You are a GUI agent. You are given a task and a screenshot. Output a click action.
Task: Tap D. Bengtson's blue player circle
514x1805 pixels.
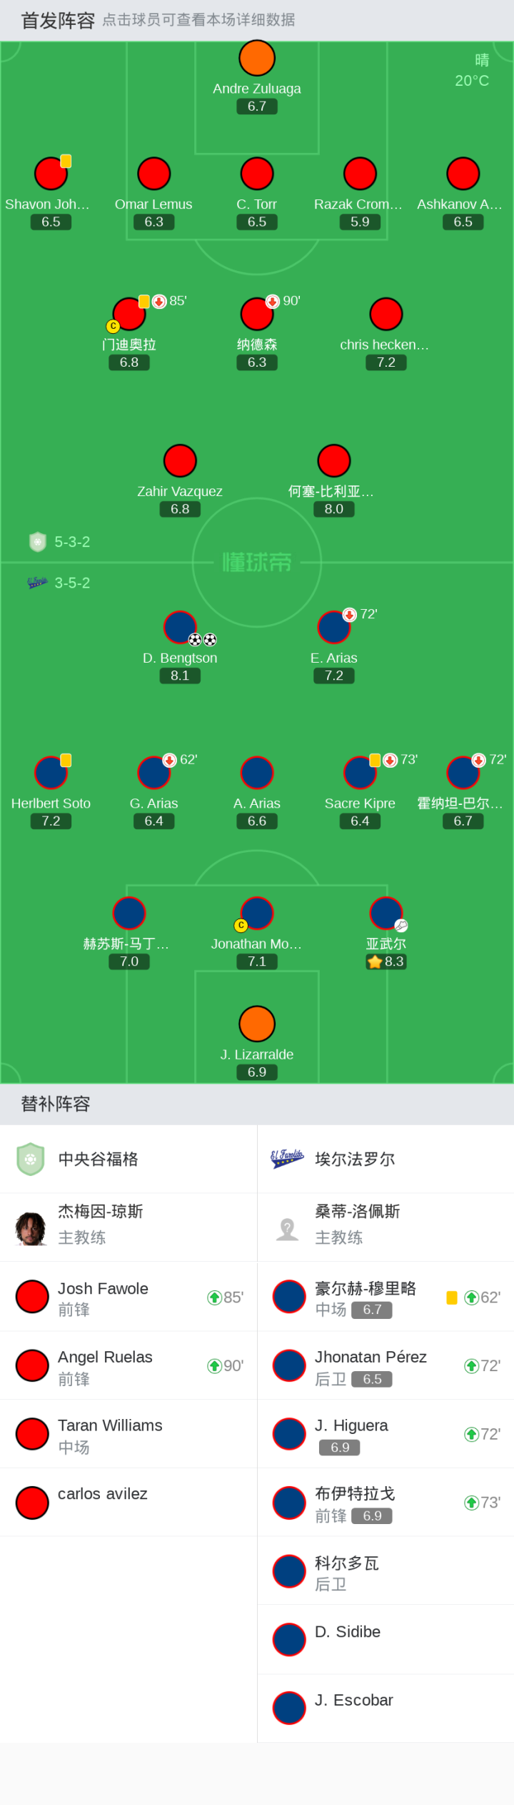(x=180, y=628)
